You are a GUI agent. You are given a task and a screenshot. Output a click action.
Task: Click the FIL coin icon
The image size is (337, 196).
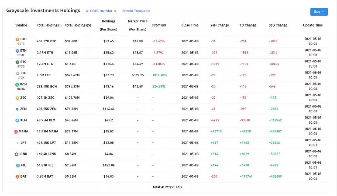click(x=18, y=166)
